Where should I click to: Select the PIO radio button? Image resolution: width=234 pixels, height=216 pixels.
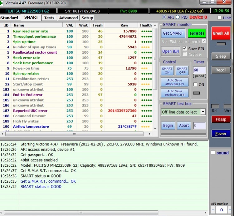coord(178,17)
